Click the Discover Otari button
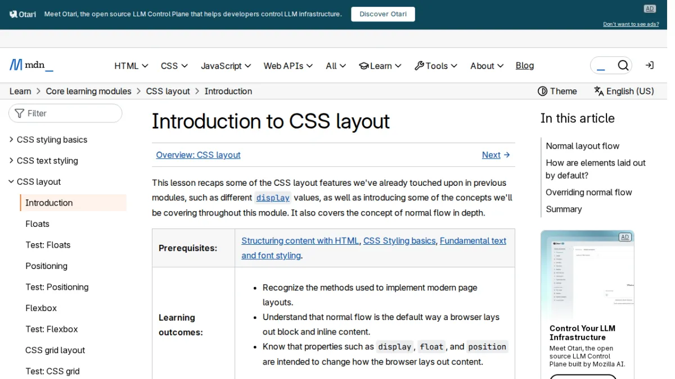The width and height of the screenshot is (675, 379). coord(383,14)
